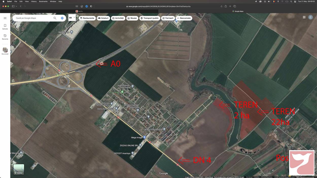317x178 pixels.
Task: Select the Comfortex Tehno Systems pin
Action: pos(112,104)
